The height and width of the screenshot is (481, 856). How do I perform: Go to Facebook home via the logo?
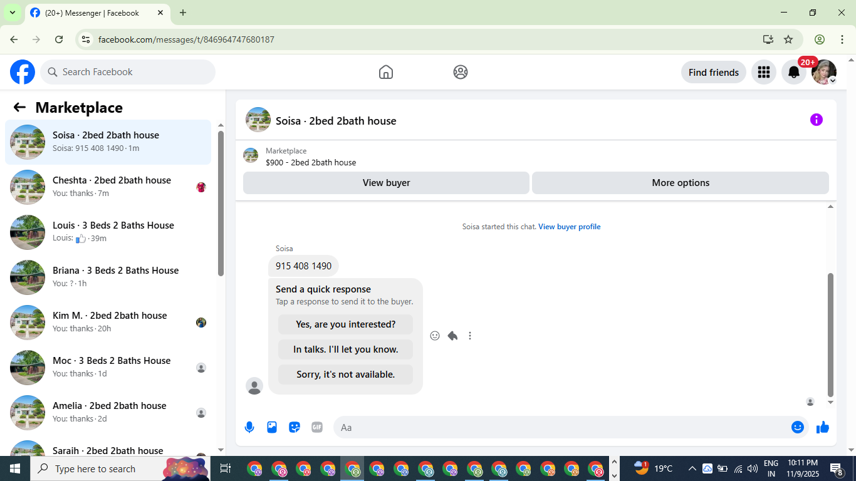(23, 72)
